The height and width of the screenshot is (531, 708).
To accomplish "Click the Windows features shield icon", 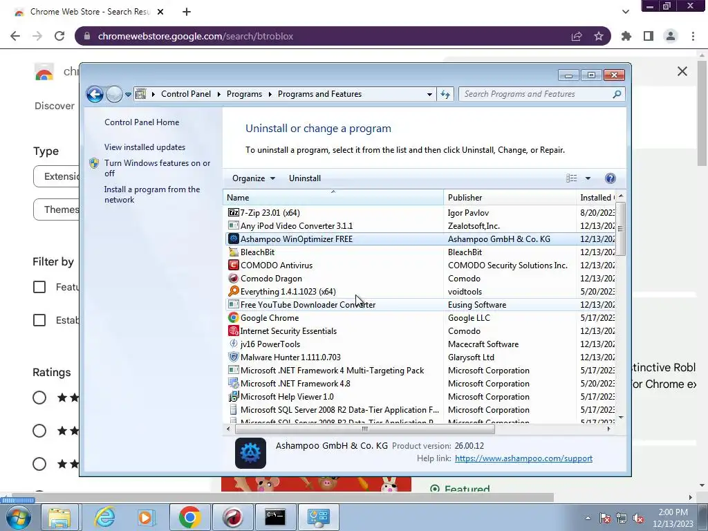I will click(x=94, y=163).
